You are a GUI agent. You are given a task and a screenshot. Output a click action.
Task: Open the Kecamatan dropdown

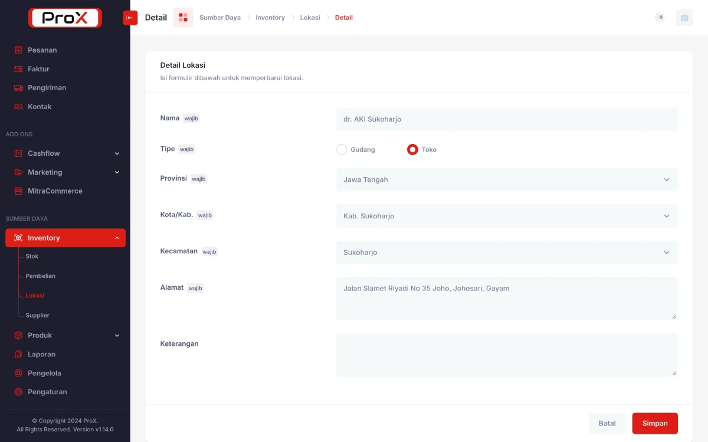pyautogui.click(x=507, y=253)
